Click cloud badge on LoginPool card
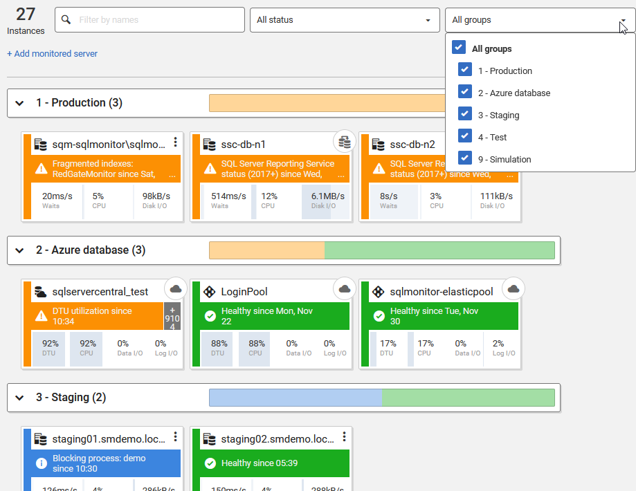This screenshot has height=491, width=636. coord(344,289)
